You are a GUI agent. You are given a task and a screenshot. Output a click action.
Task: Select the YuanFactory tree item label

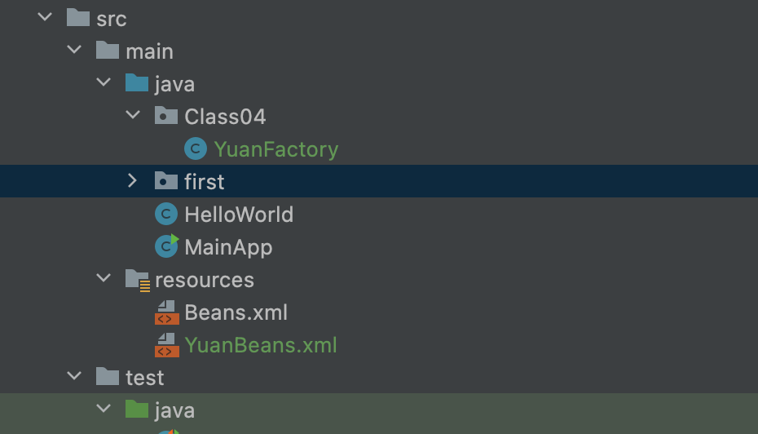[276, 149]
